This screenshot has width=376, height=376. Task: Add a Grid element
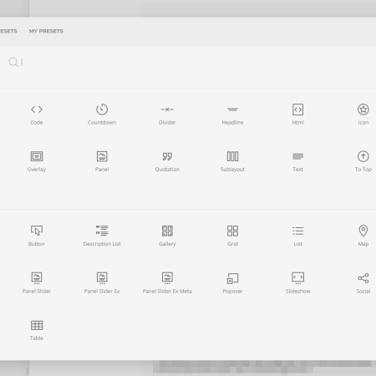tap(232, 236)
